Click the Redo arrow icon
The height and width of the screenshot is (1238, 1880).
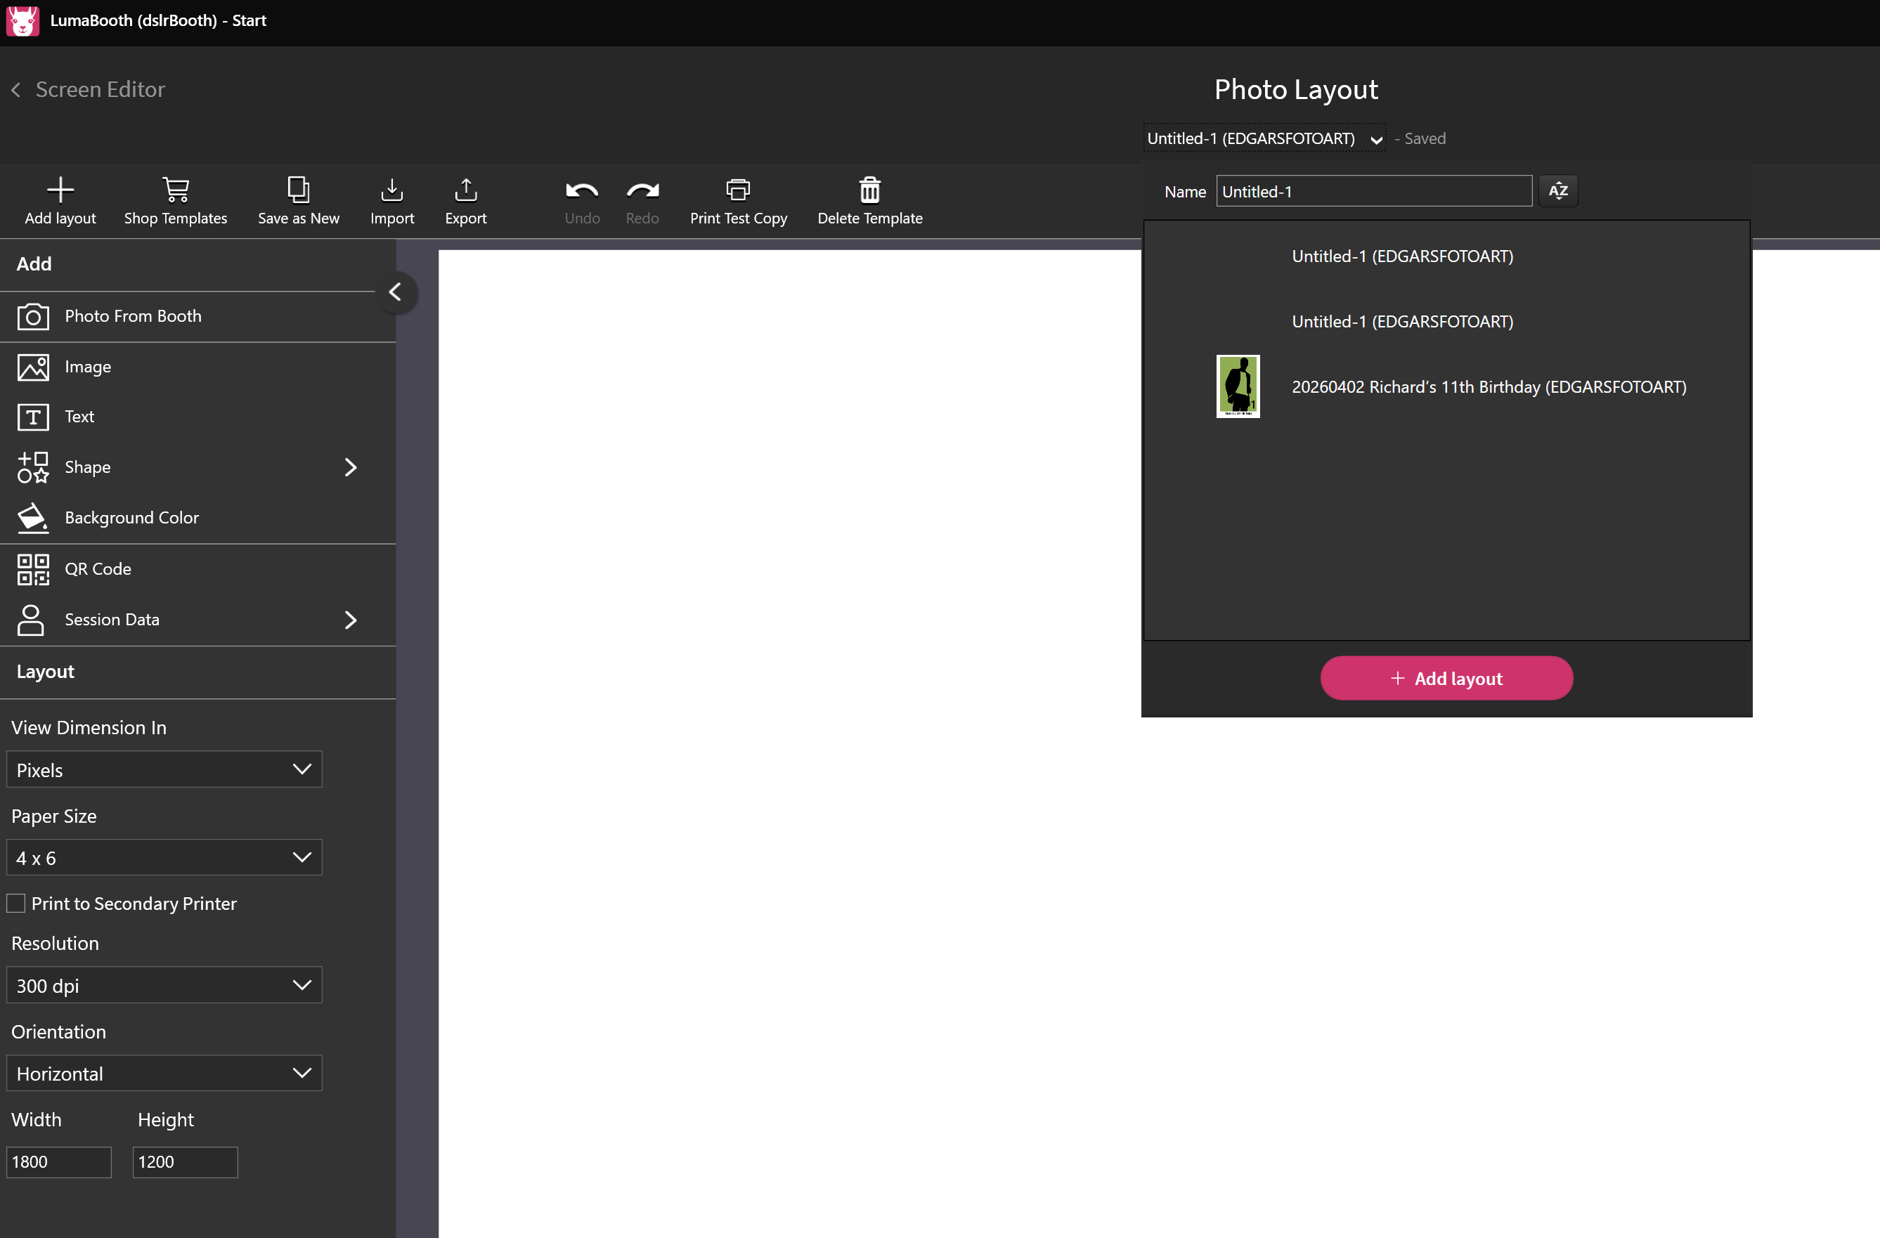pos(642,190)
